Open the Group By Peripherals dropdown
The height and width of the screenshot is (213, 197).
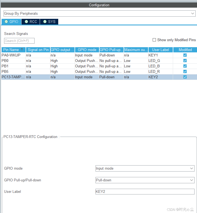pos(99,14)
